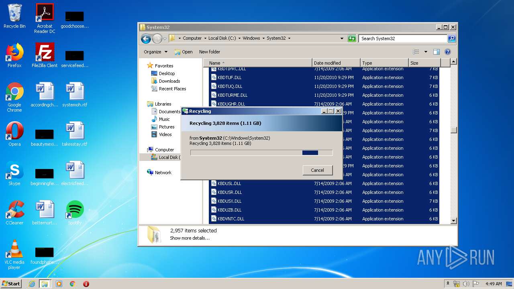The height and width of the screenshot is (289, 514).
Task: Expand Windows breadcrumb arrow
Action: click(x=263, y=39)
